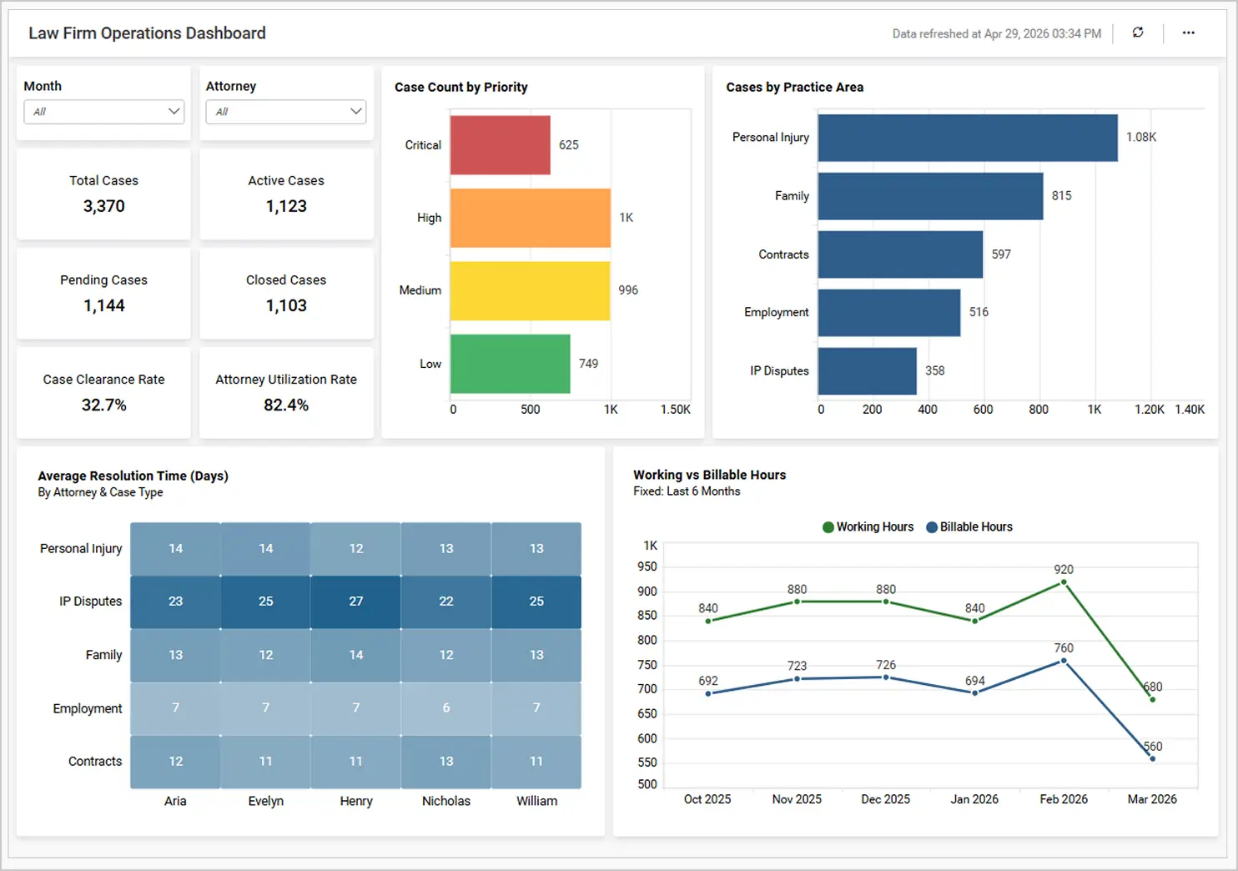The image size is (1238, 871).
Task: Click the Dec 2025 Working Hours point 880
Action: pyautogui.click(x=886, y=602)
